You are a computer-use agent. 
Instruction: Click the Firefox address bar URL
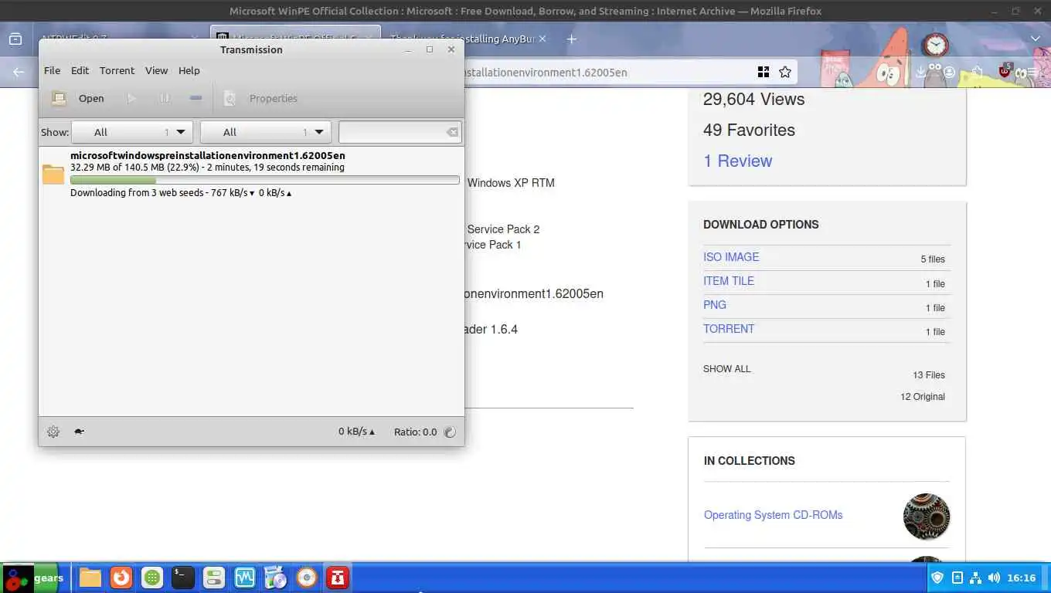[545, 72]
